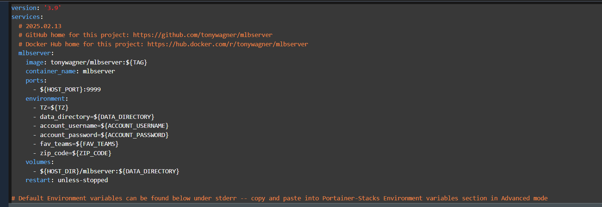Click the fav_teams=${FAV_TEAMS} entry
The width and height of the screenshot is (602, 207).
[79, 144]
